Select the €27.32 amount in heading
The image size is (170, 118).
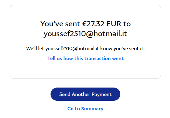[93, 24]
